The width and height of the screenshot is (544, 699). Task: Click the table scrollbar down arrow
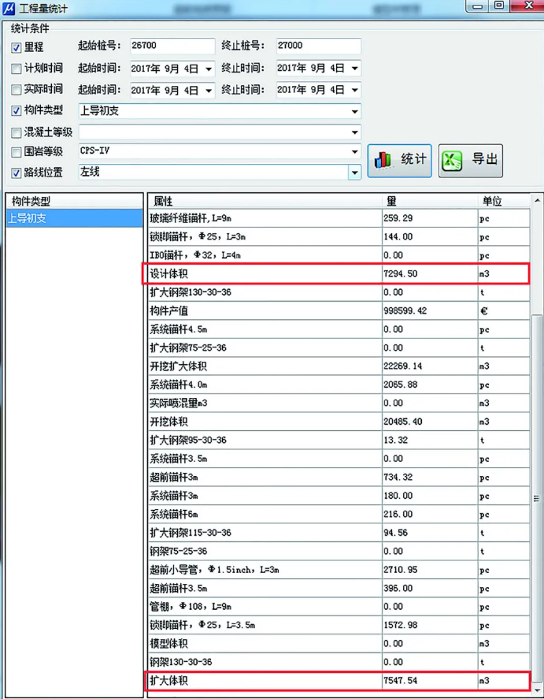(x=537, y=690)
